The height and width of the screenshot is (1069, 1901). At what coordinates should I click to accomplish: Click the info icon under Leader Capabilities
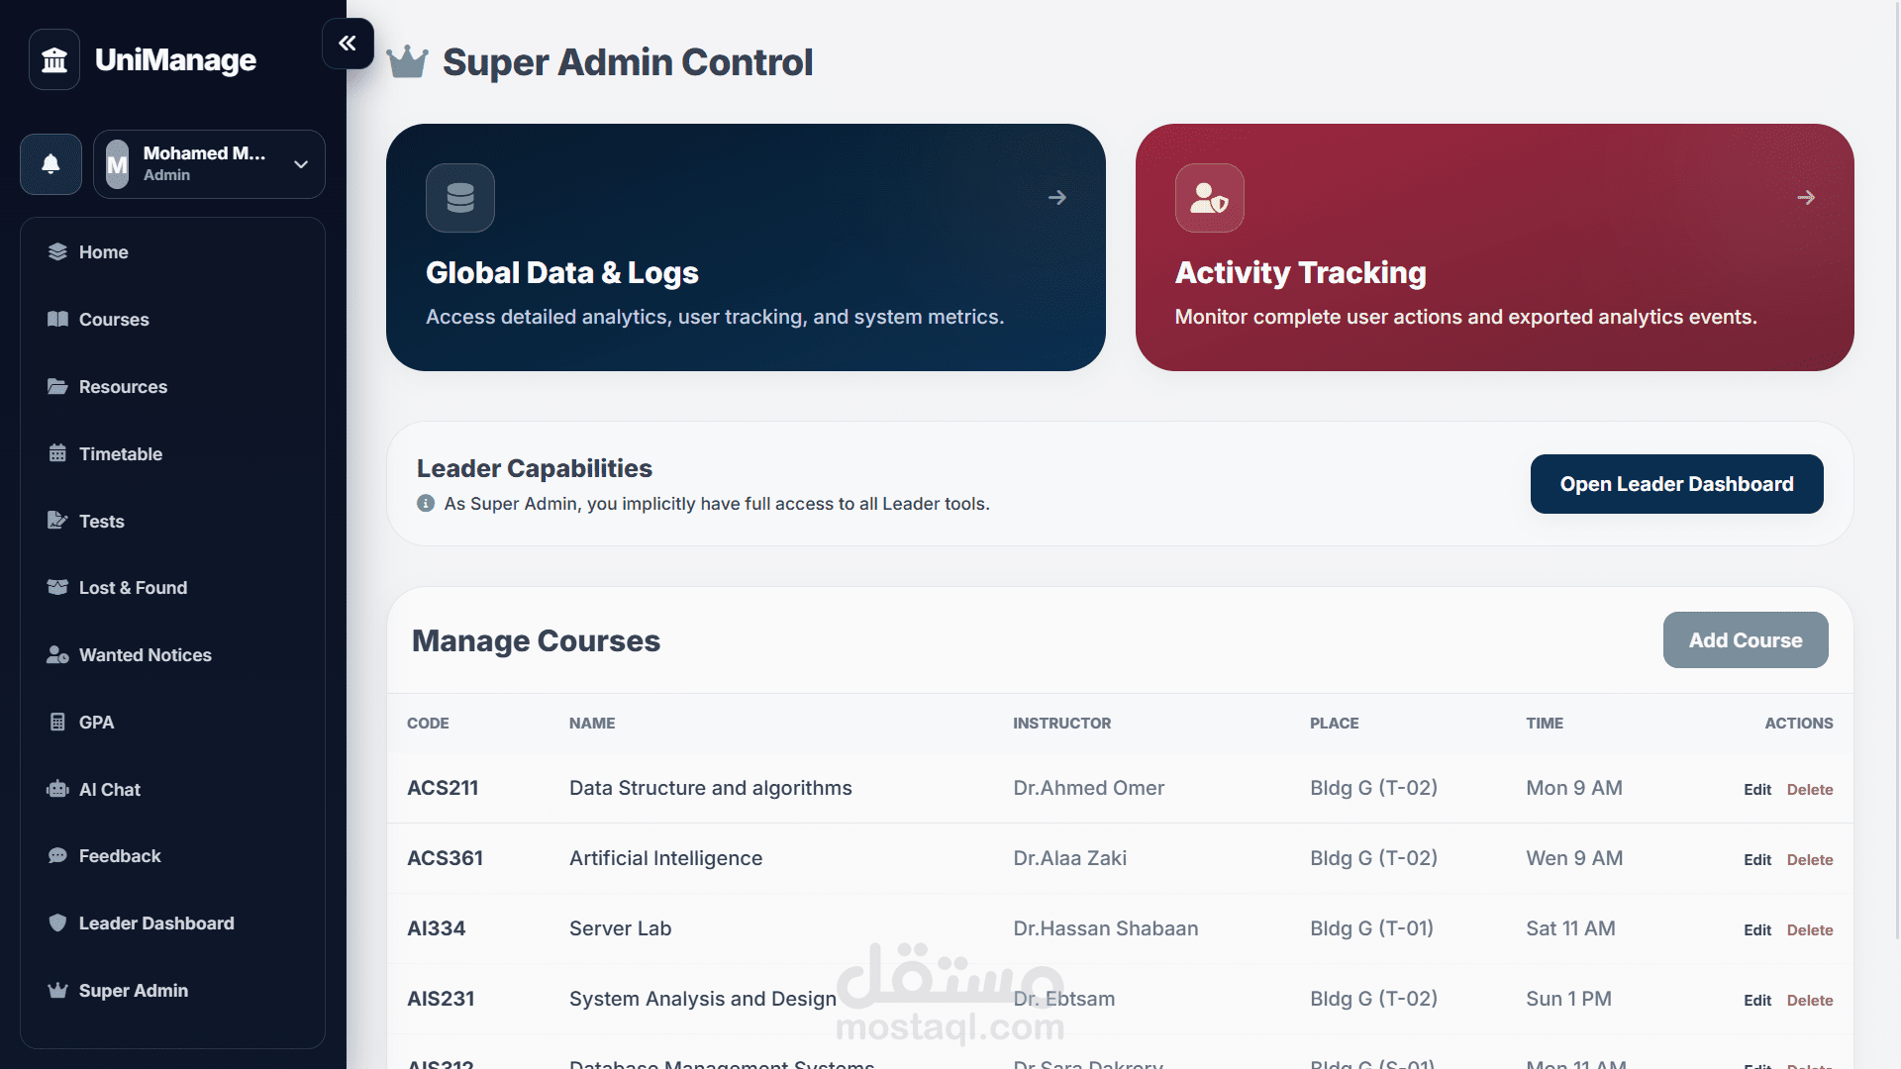(x=426, y=504)
